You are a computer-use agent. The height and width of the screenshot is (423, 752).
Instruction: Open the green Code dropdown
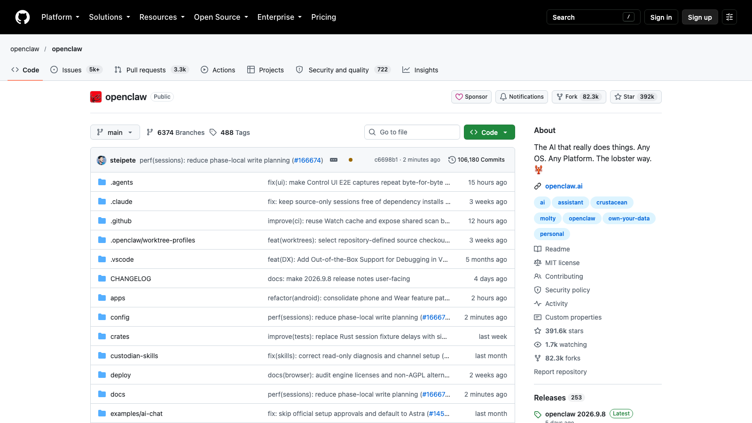pyautogui.click(x=489, y=132)
